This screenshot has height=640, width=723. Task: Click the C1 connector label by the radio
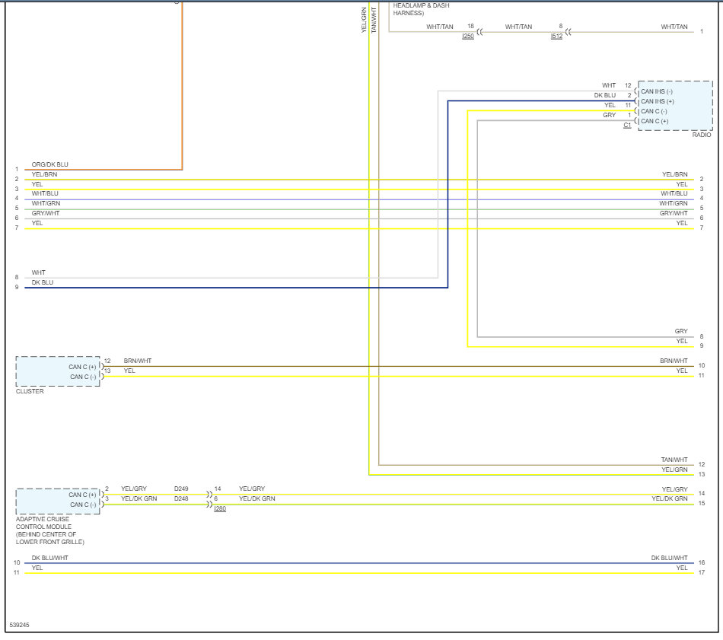627,126
